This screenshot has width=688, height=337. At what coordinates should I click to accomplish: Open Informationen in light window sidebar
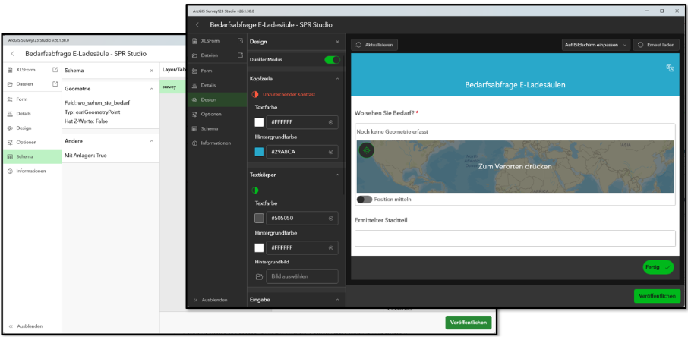coord(33,171)
